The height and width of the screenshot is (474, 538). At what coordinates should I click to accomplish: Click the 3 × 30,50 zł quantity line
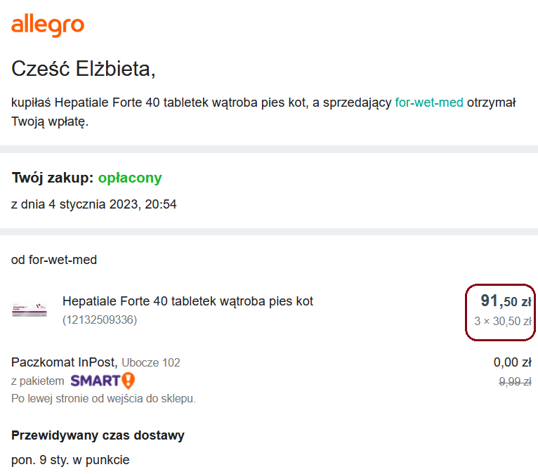pyautogui.click(x=503, y=322)
